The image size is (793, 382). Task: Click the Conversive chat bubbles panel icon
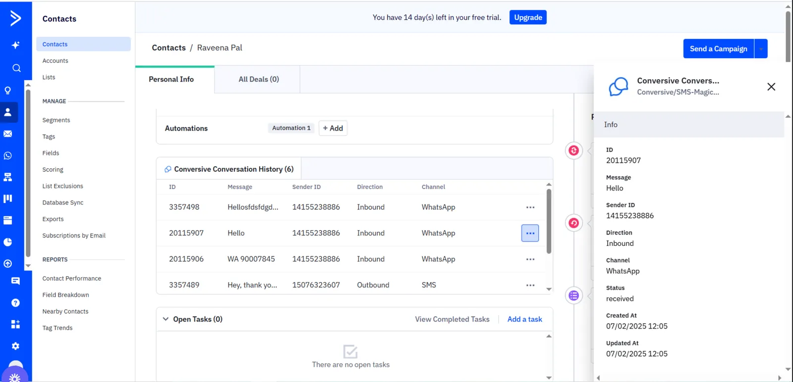coord(619,87)
